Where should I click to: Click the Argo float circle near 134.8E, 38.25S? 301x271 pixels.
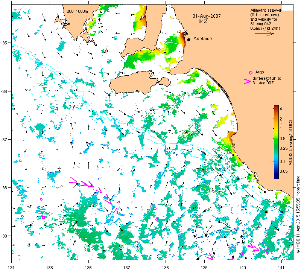pos(41,199)
